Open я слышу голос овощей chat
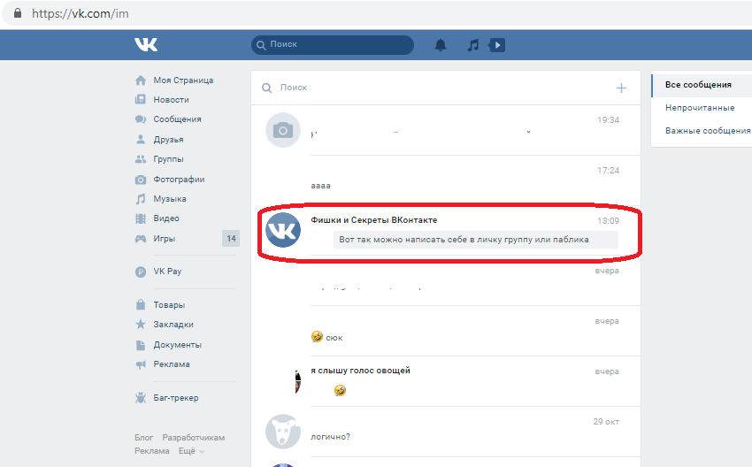The height and width of the screenshot is (467, 752). pos(446,381)
